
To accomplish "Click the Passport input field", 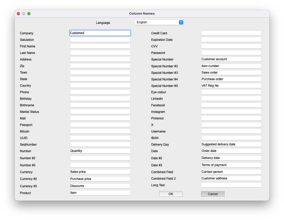I will point(100,125).
